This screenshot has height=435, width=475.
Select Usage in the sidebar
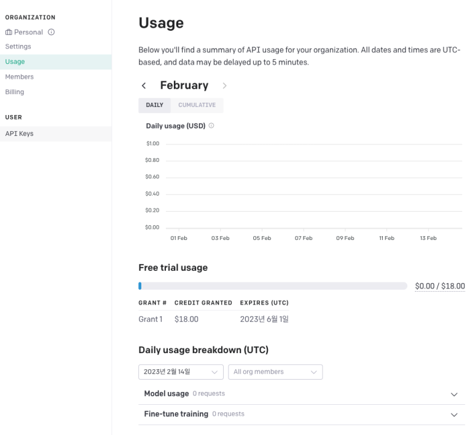[x=56, y=62]
